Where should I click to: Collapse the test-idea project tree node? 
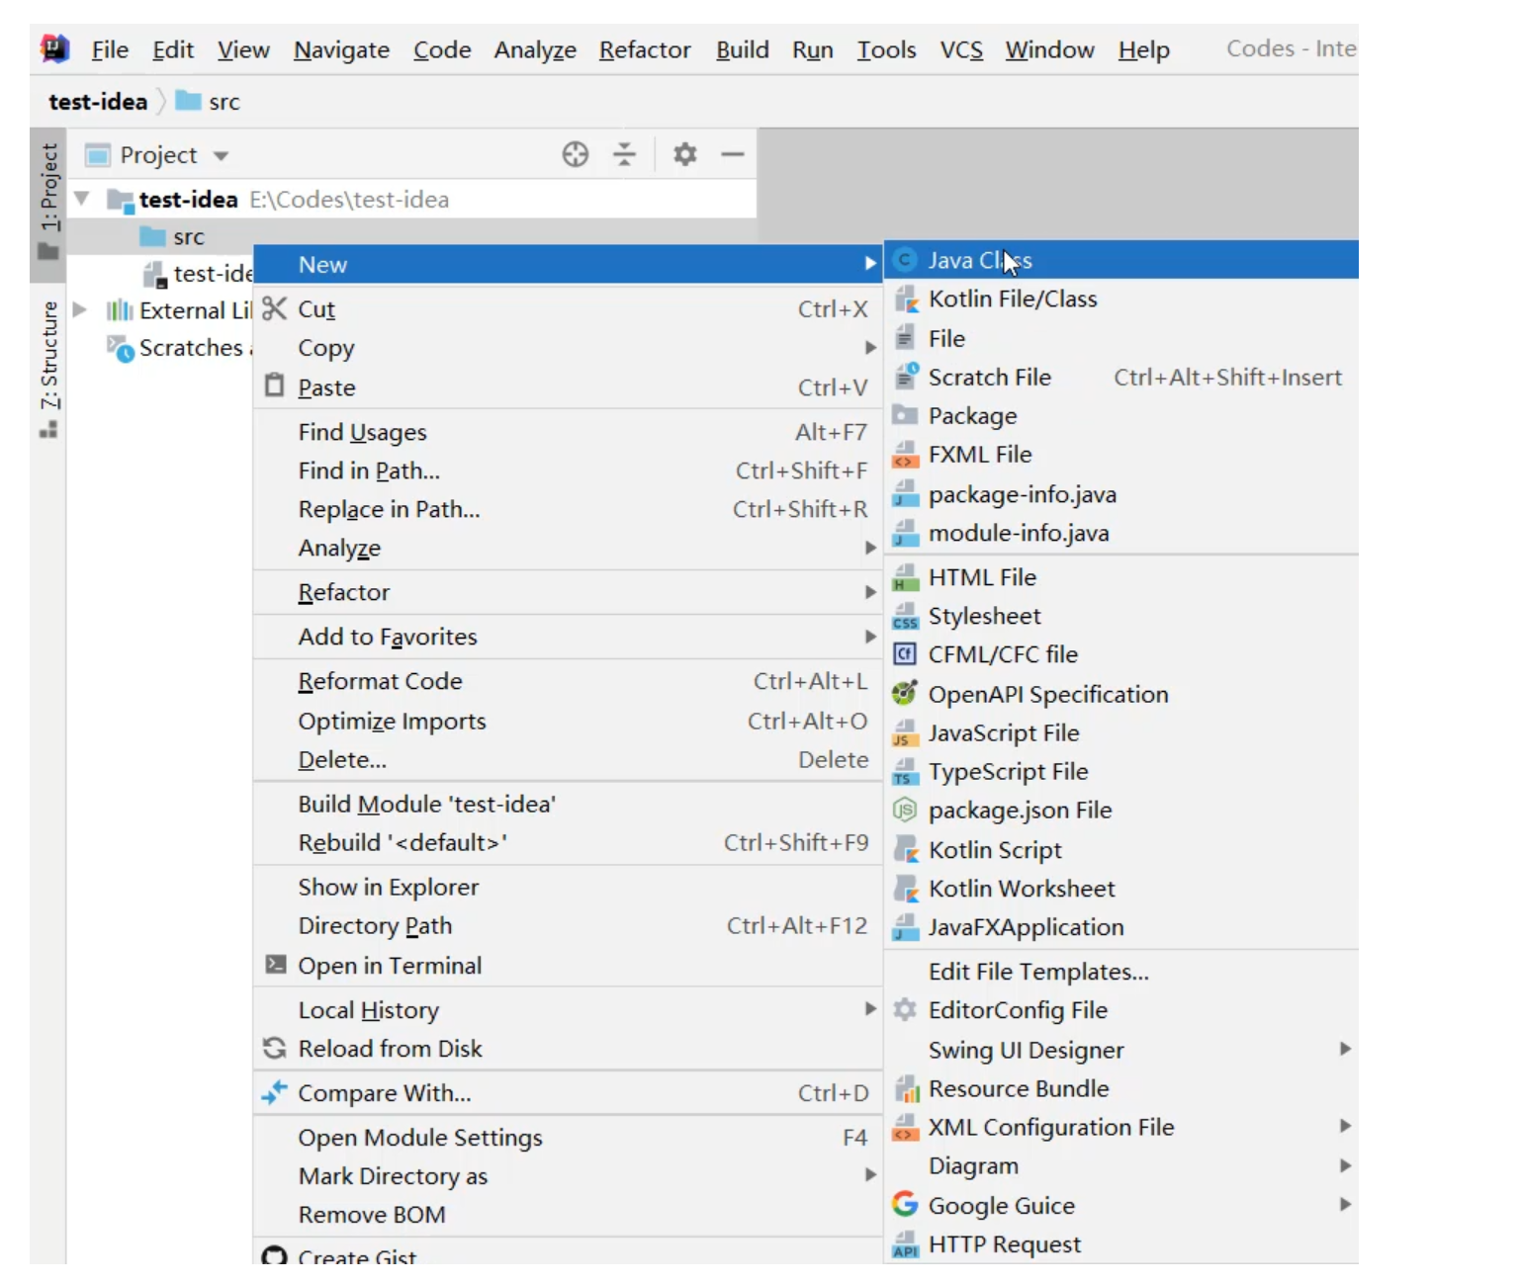click(83, 199)
